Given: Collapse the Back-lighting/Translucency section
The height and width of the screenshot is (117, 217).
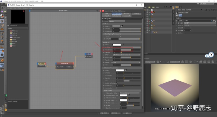Looking at the screenshot, I should 104,34.
